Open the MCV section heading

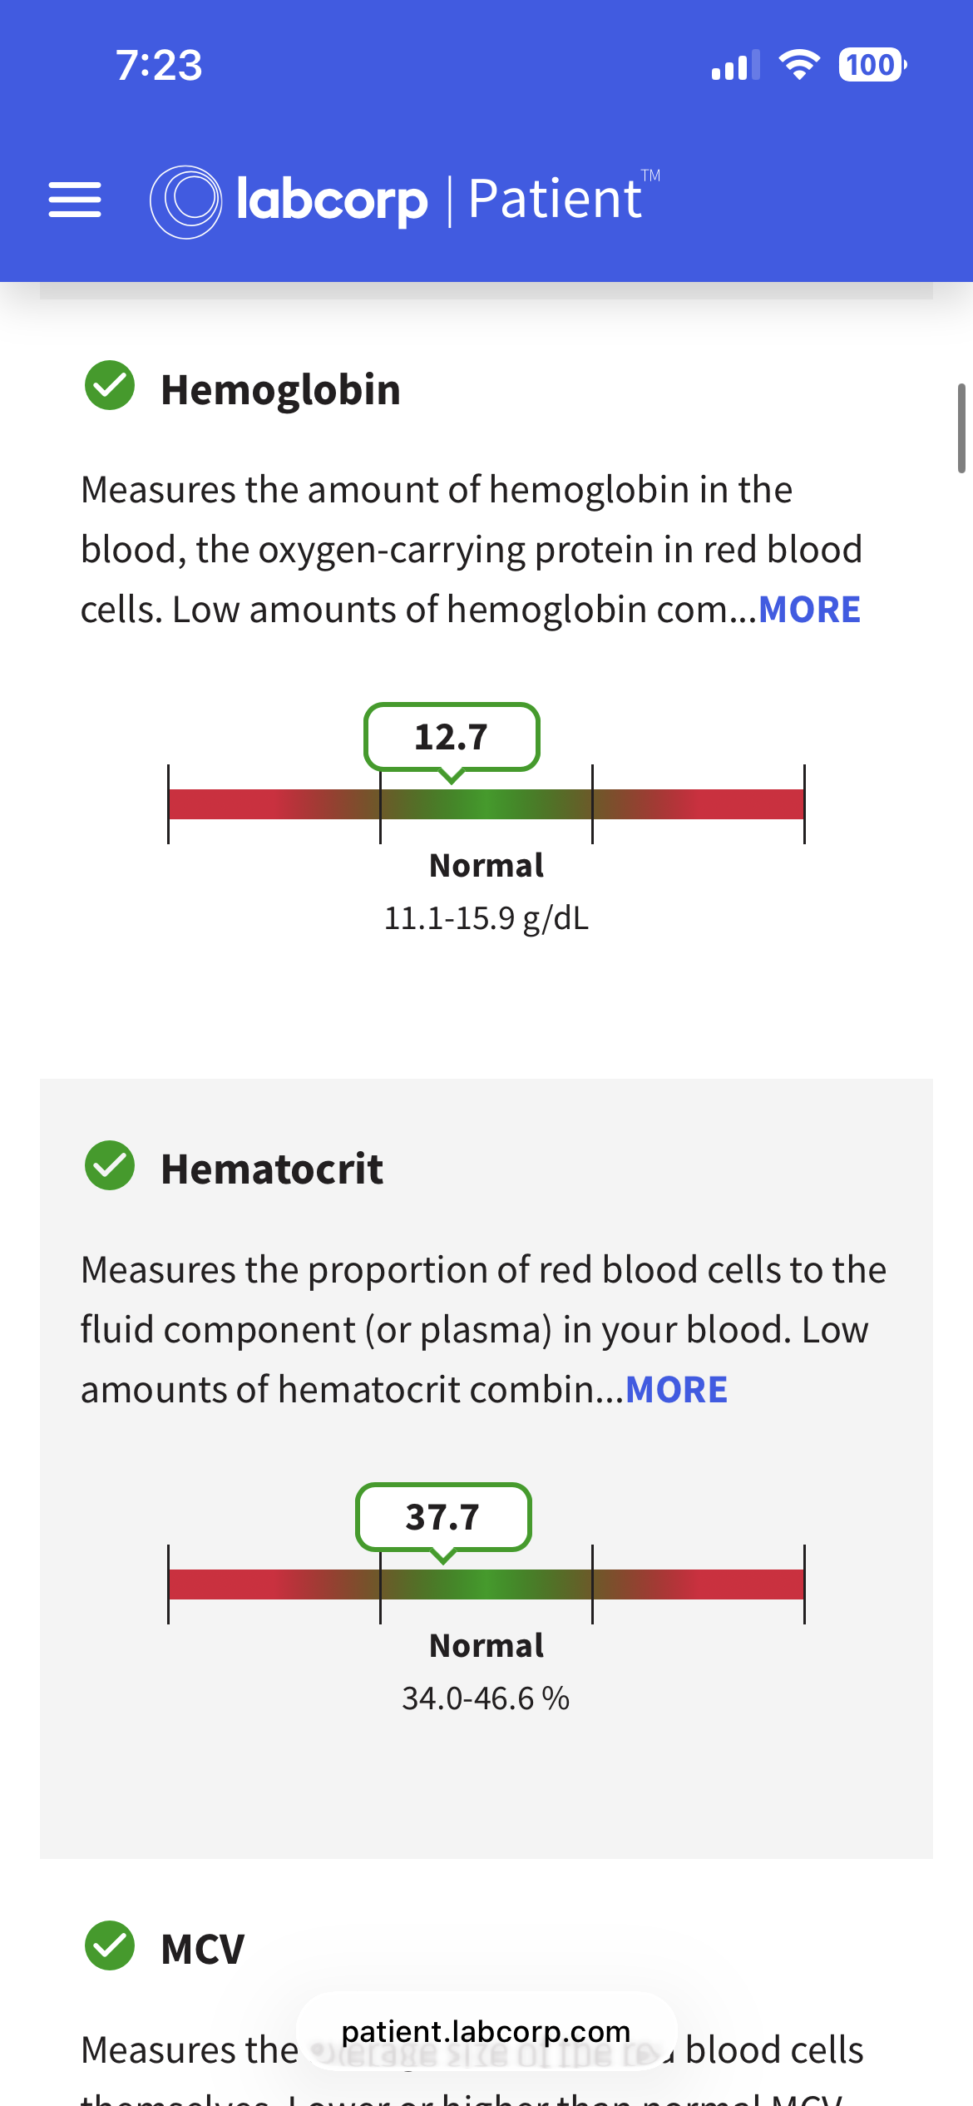click(202, 1949)
